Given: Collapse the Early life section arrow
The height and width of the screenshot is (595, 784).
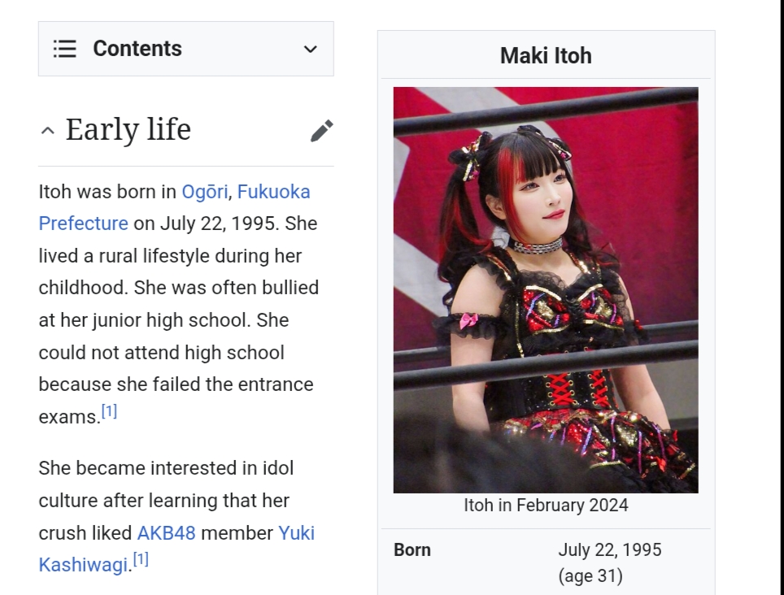Looking at the screenshot, I should pos(47,131).
